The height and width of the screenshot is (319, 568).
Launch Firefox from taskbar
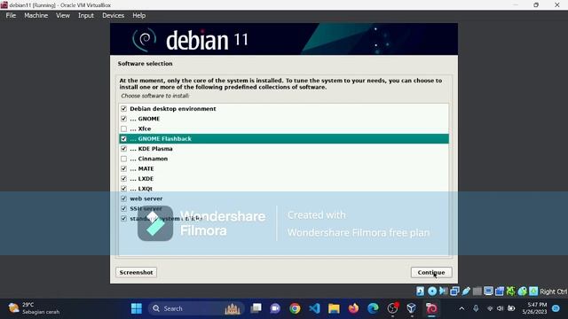tap(353, 308)
